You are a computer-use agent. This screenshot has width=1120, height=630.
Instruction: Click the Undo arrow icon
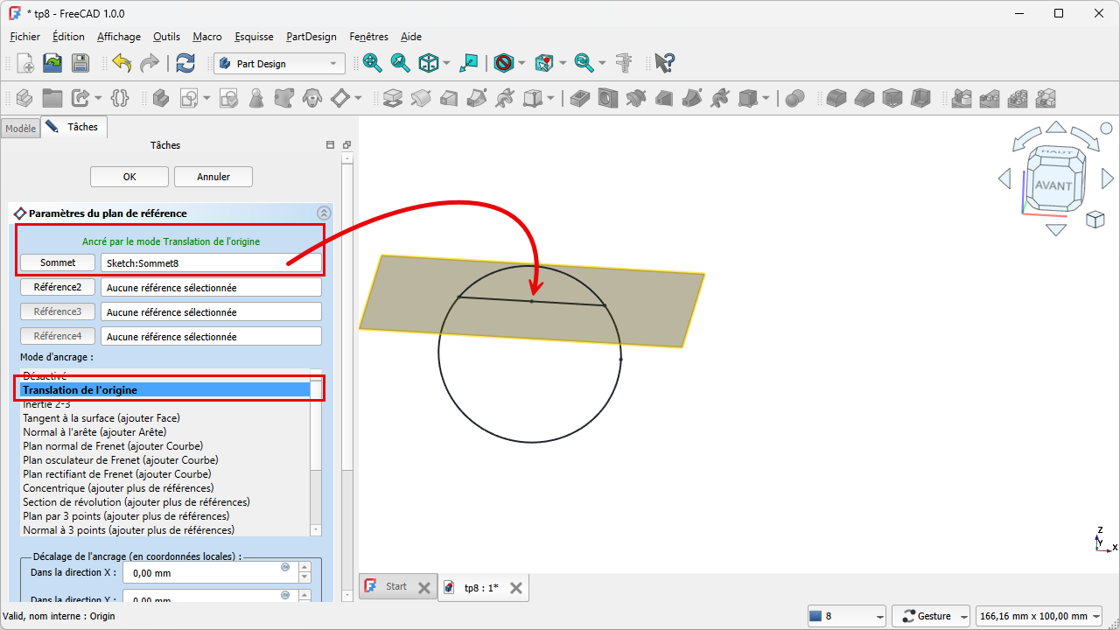click(x=122, y=63)
